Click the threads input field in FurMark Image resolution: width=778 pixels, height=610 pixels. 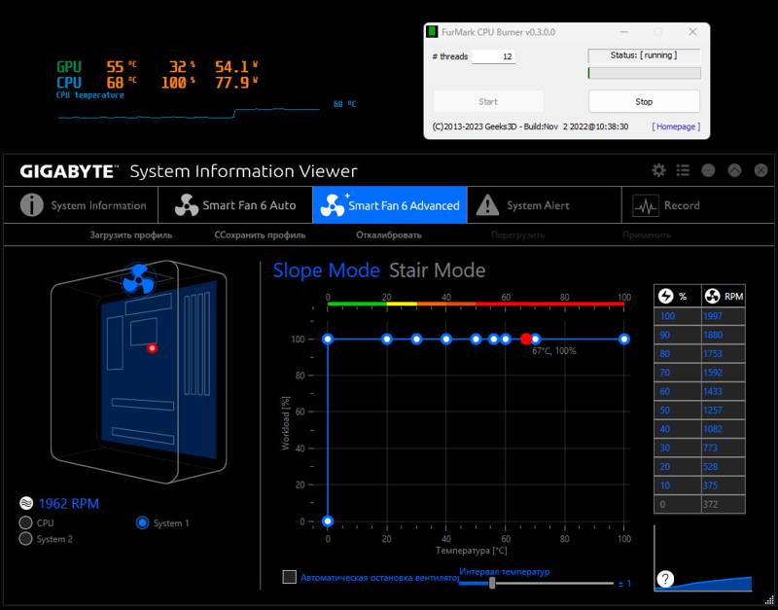point(493,56)
